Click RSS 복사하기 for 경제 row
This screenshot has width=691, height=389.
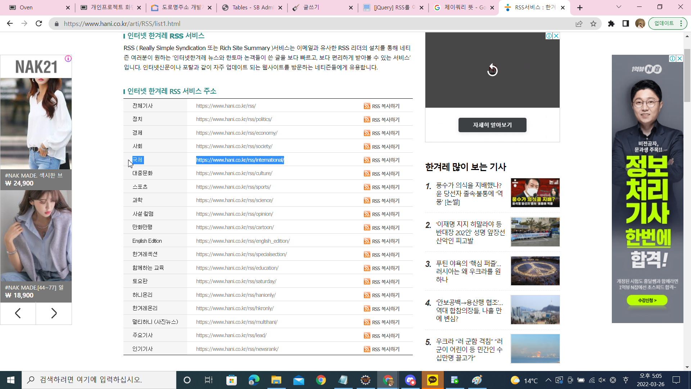coord(381,133)
